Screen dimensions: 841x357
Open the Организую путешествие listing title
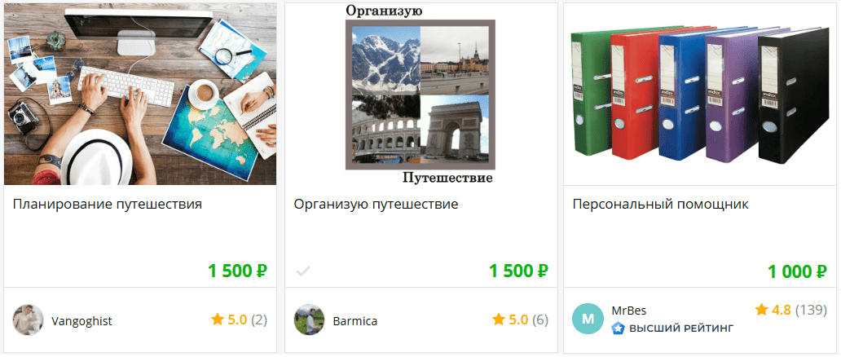pos(376,205)
